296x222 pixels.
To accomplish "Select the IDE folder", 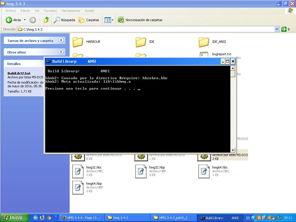I will tap(145, 42).
